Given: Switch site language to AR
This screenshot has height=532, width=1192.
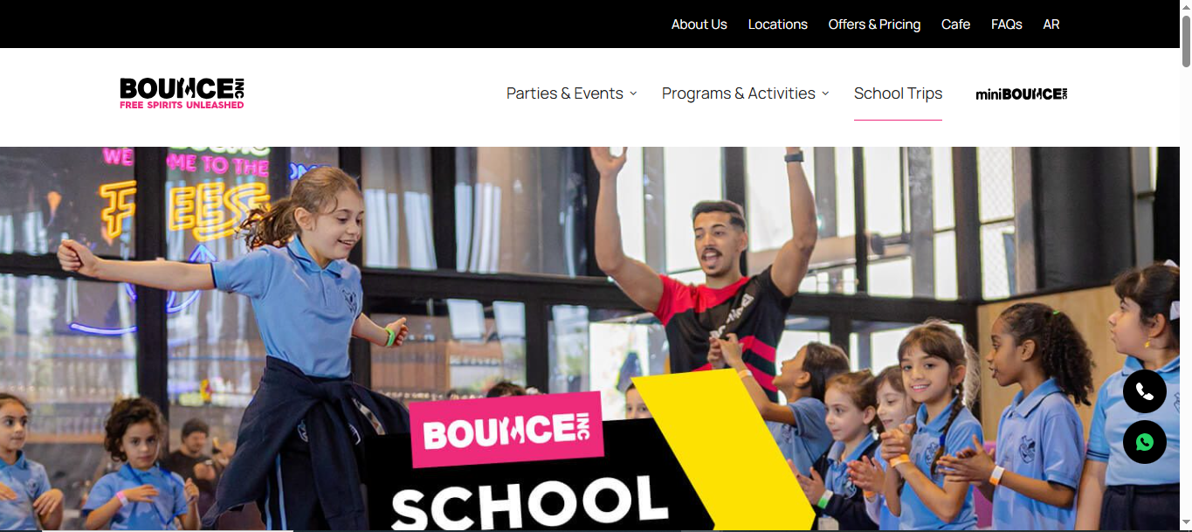Looking at the screenshot, I should point(1051,24).
